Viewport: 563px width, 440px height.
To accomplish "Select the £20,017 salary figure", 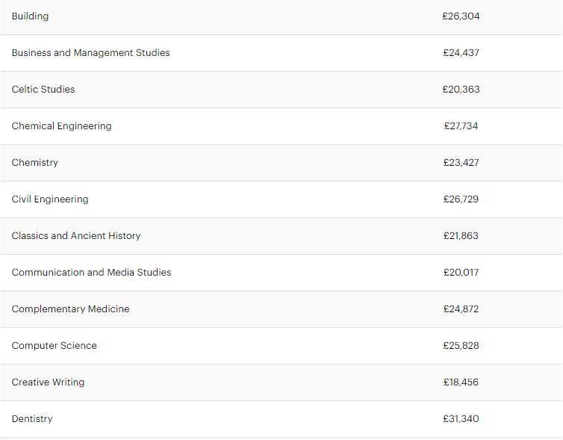I will [x=461, y=273].
